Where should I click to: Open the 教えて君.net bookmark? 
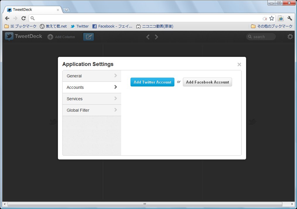tap(53, 26)
